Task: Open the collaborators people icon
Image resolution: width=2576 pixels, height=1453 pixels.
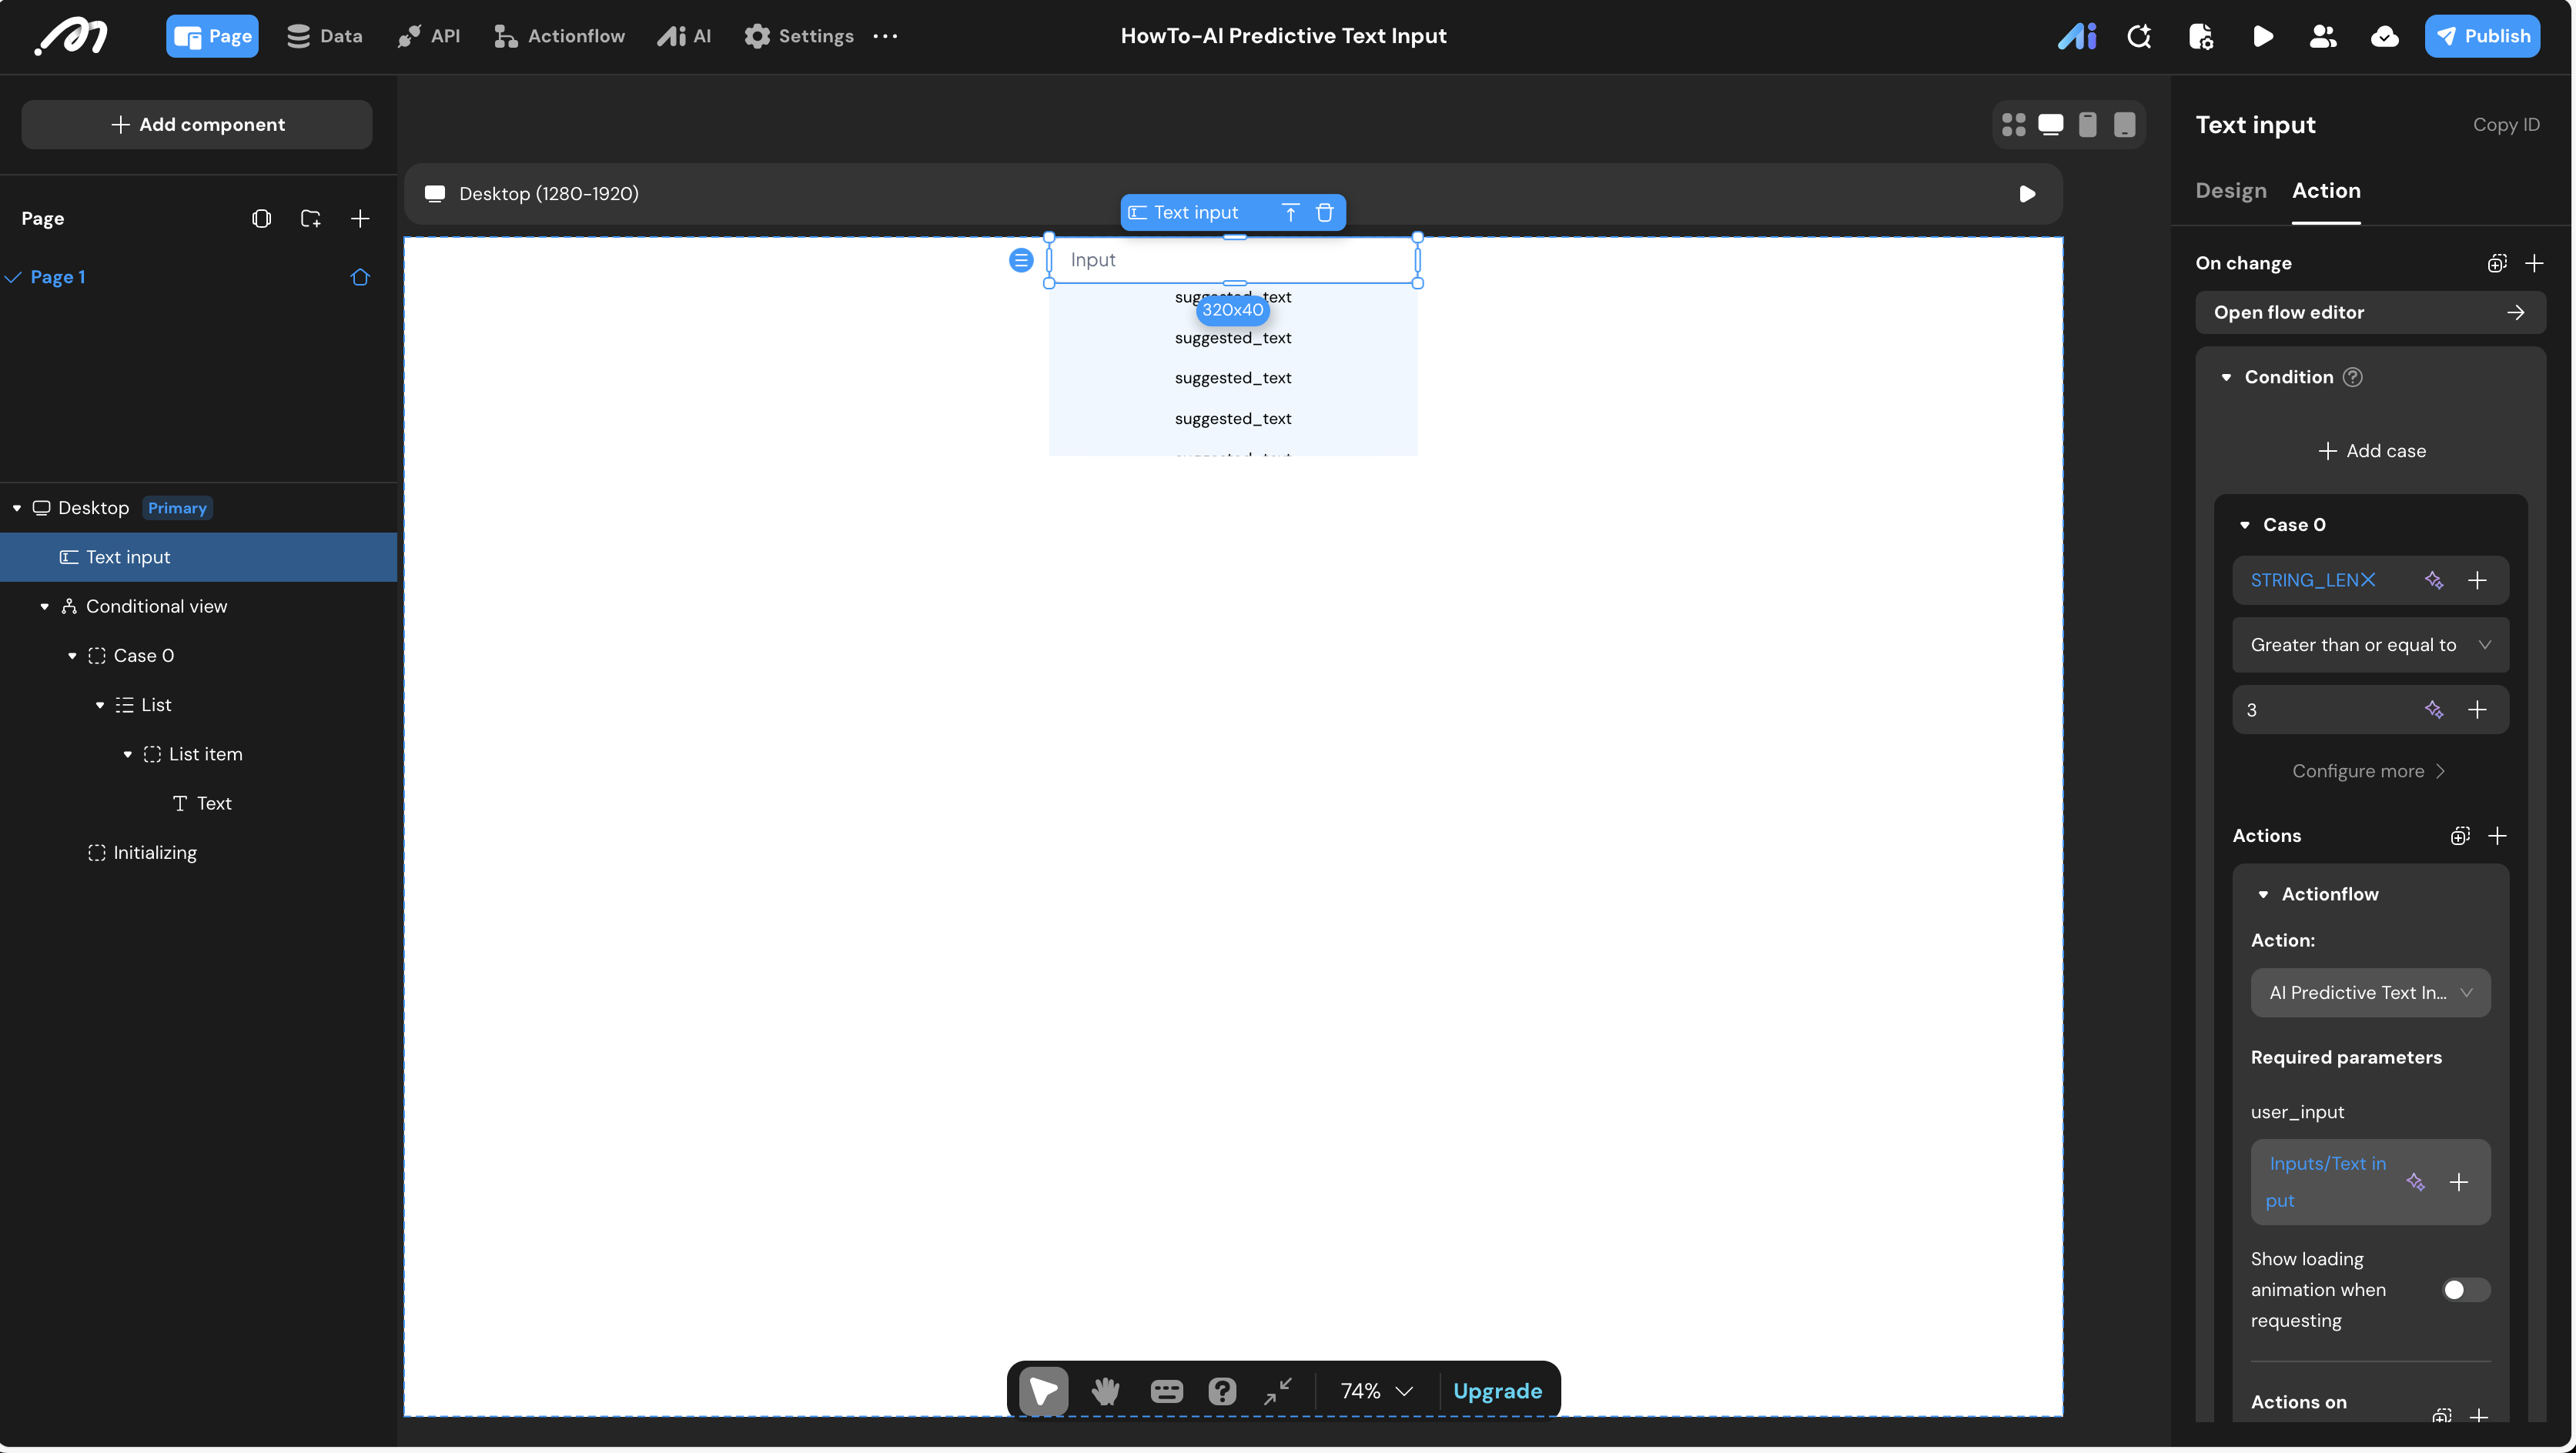Action: pyautogui.click(x=2323, y=37)
